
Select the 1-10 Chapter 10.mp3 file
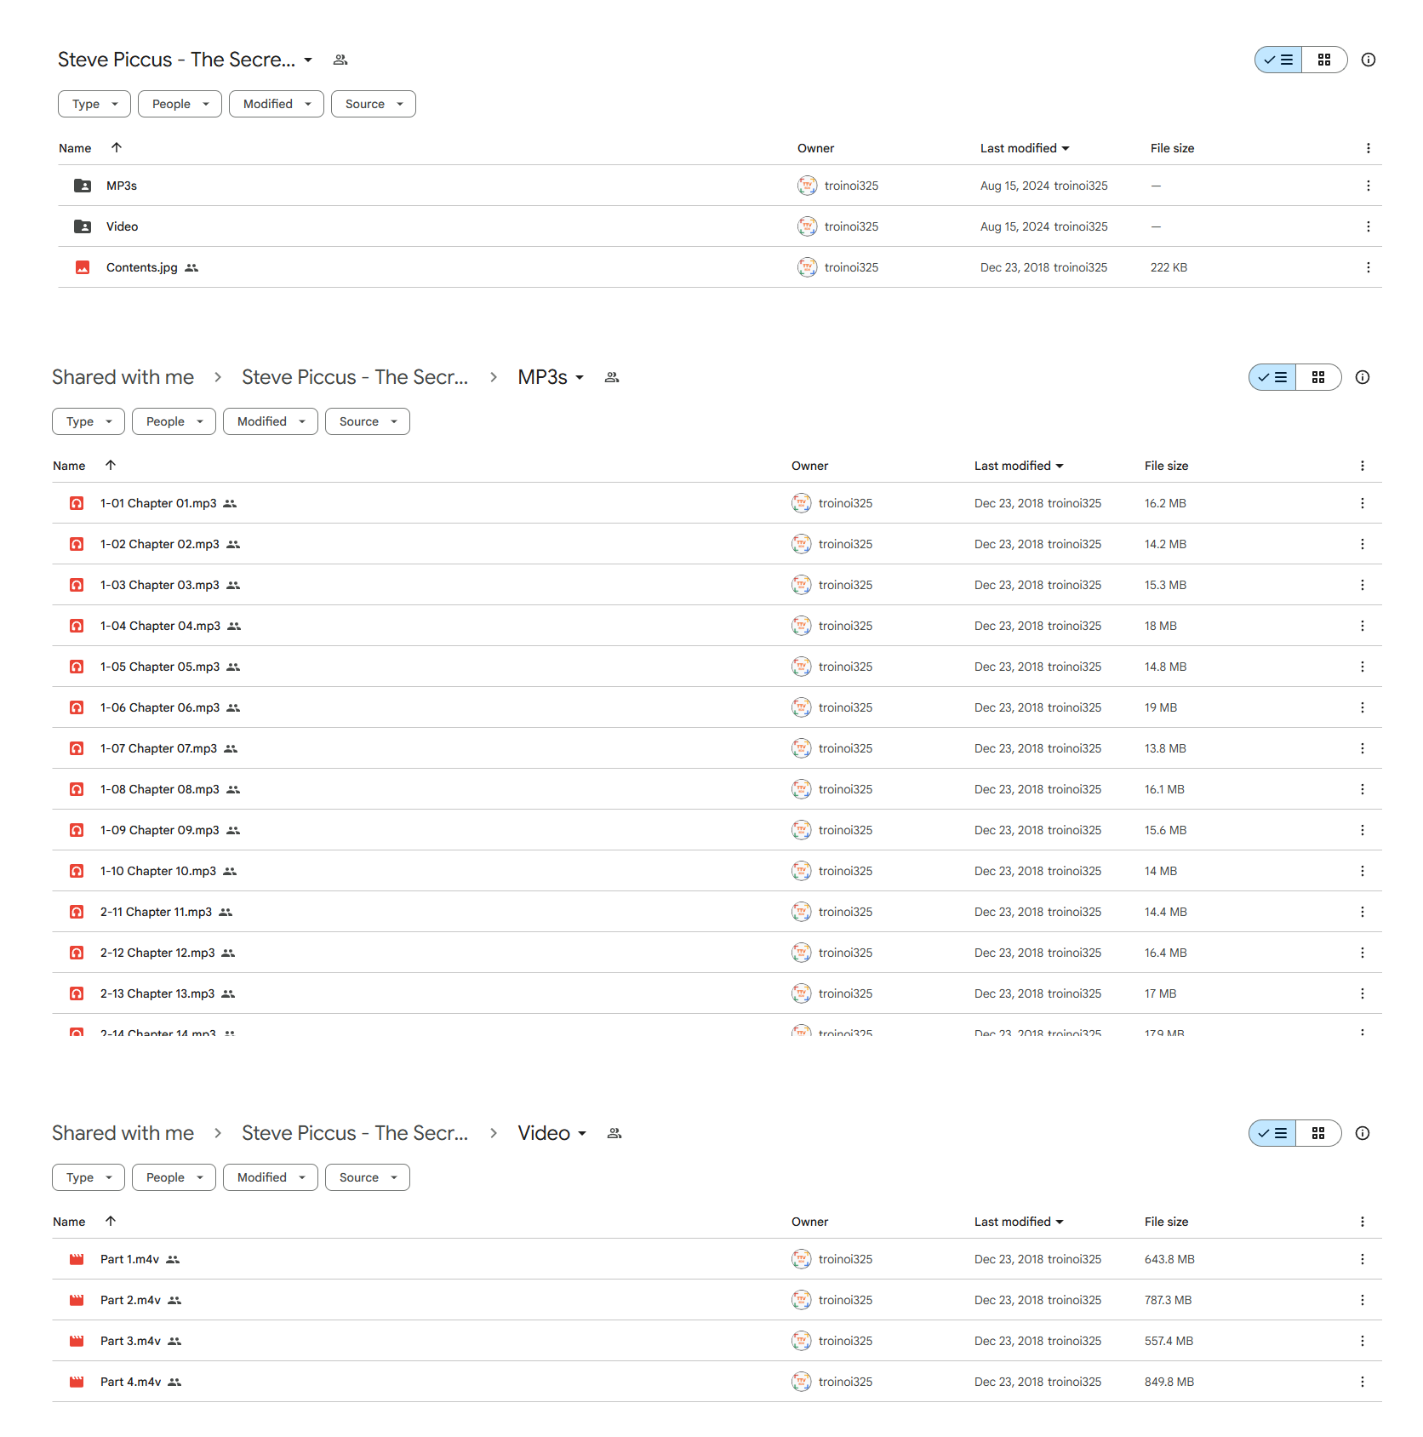click(x=717, y=871)
